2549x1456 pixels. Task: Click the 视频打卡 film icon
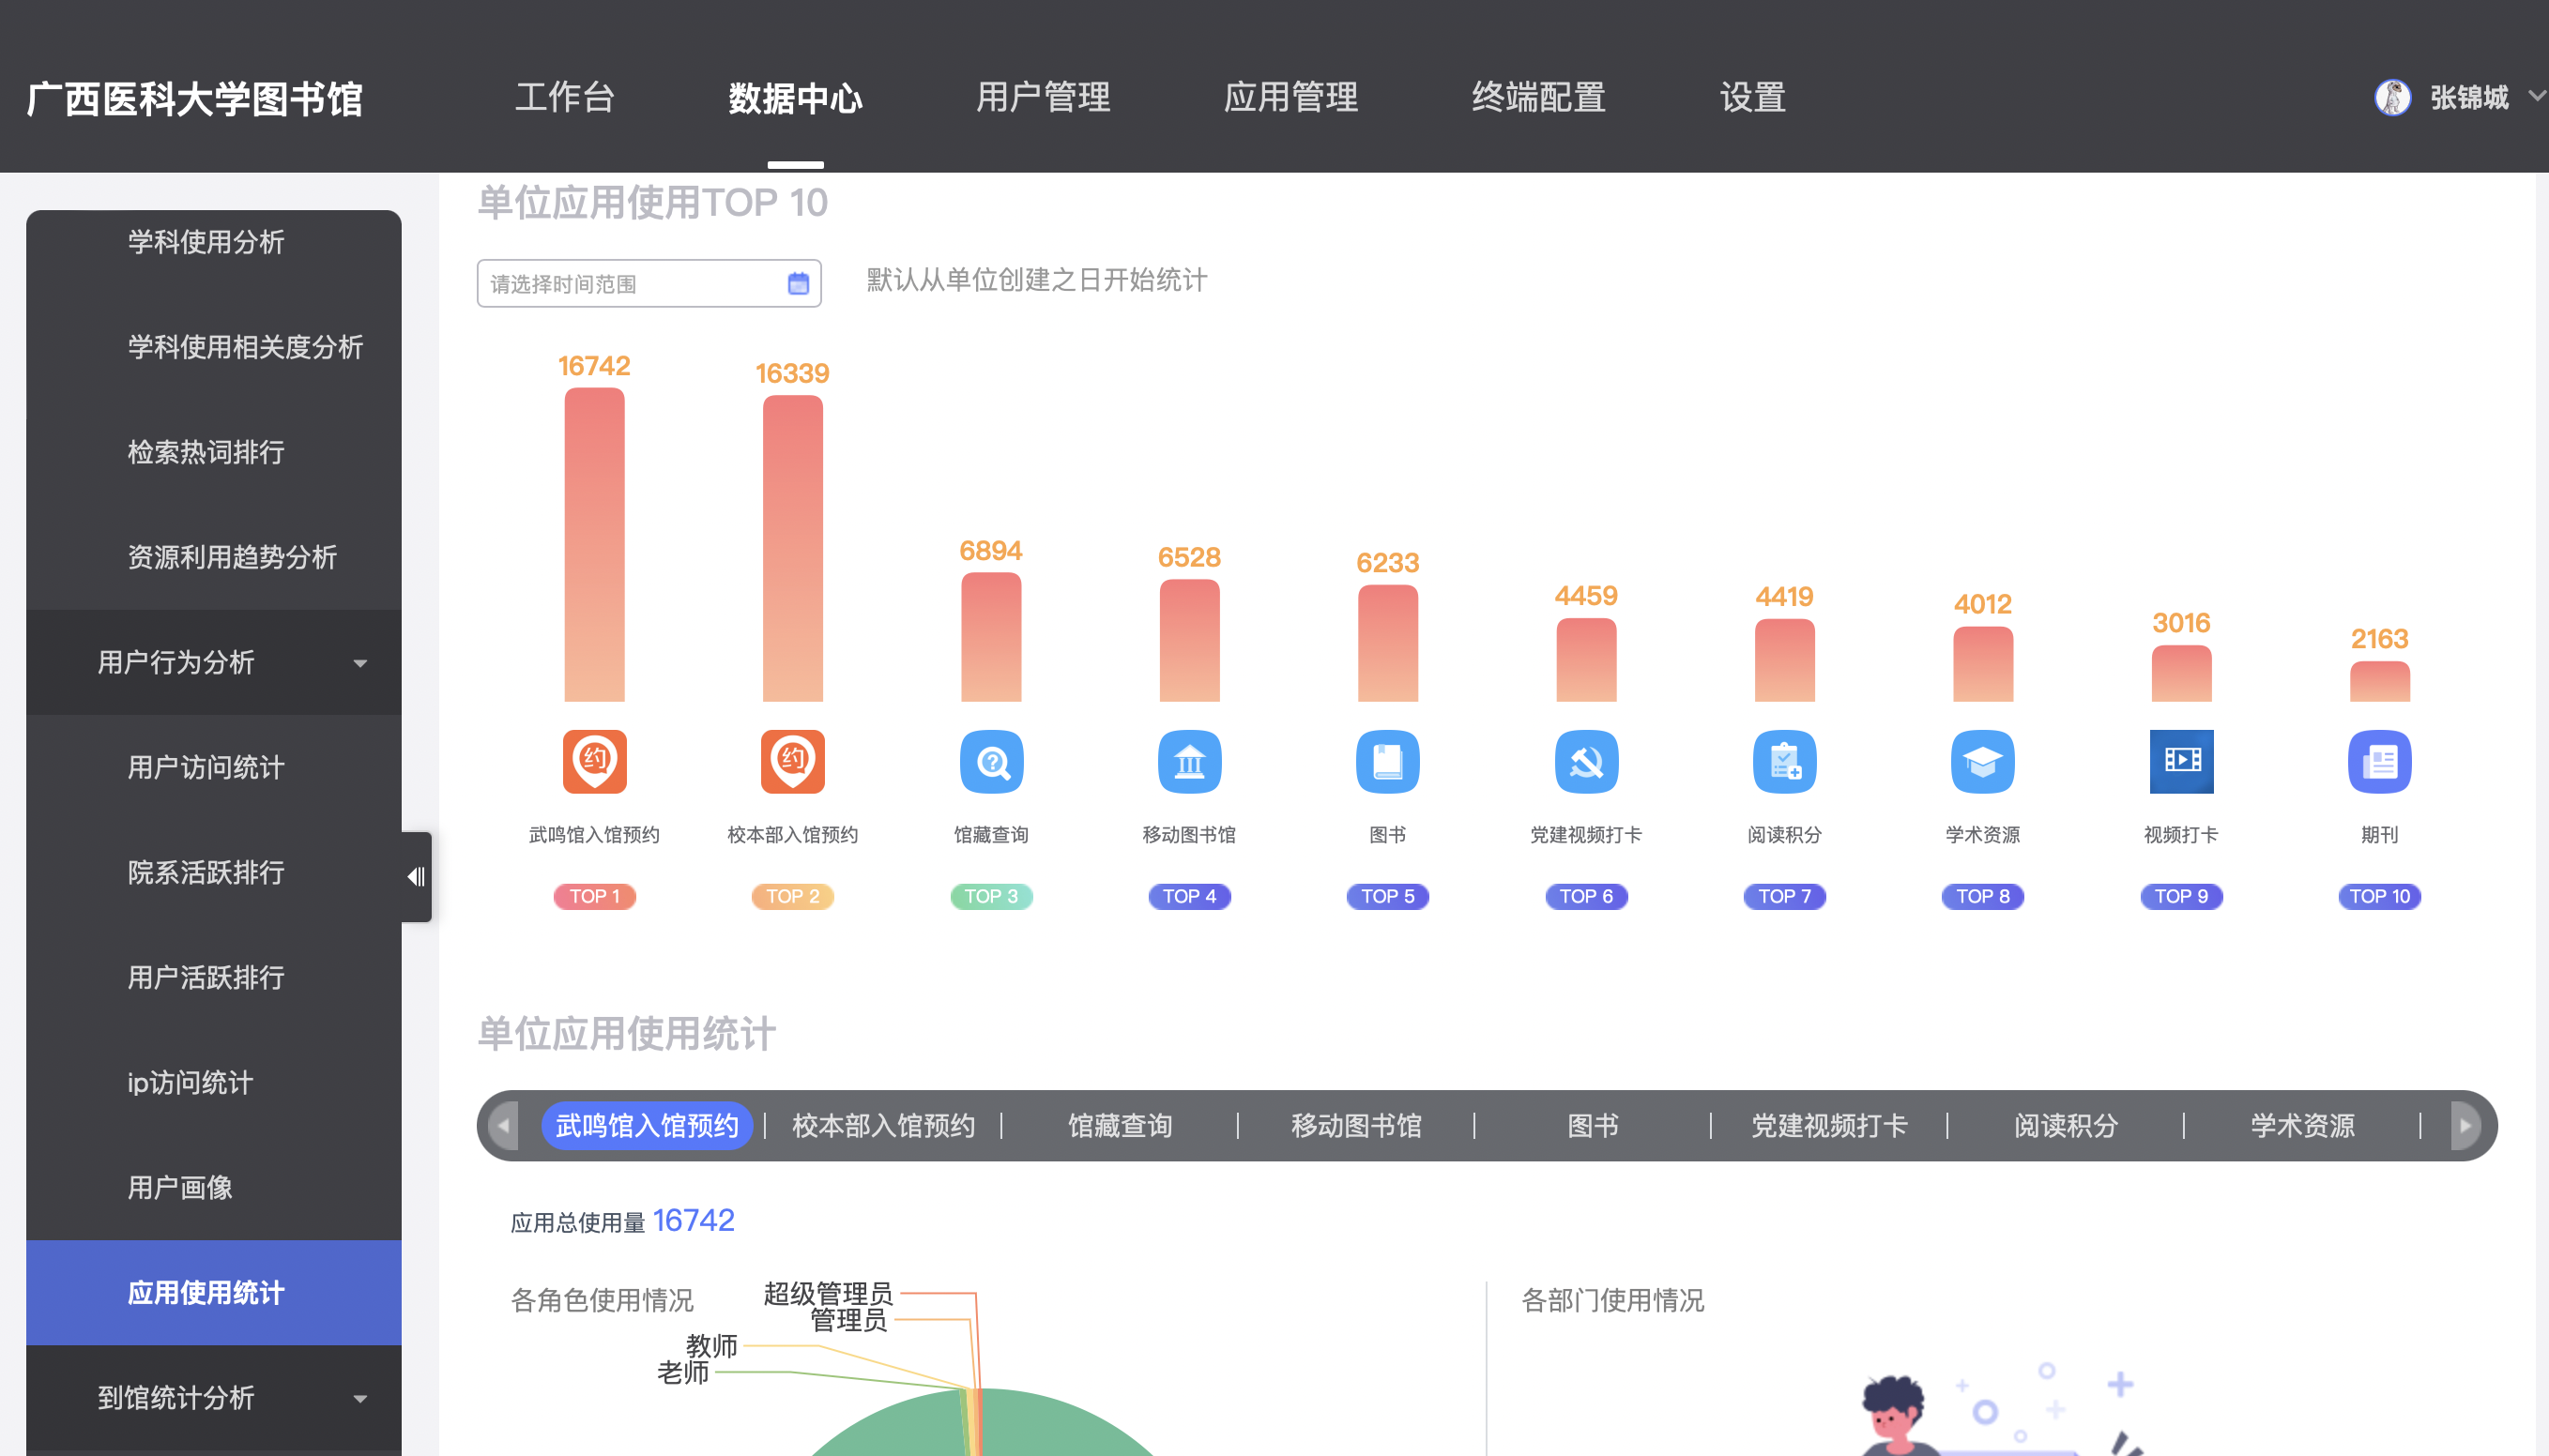click(x=2181, y=761)
